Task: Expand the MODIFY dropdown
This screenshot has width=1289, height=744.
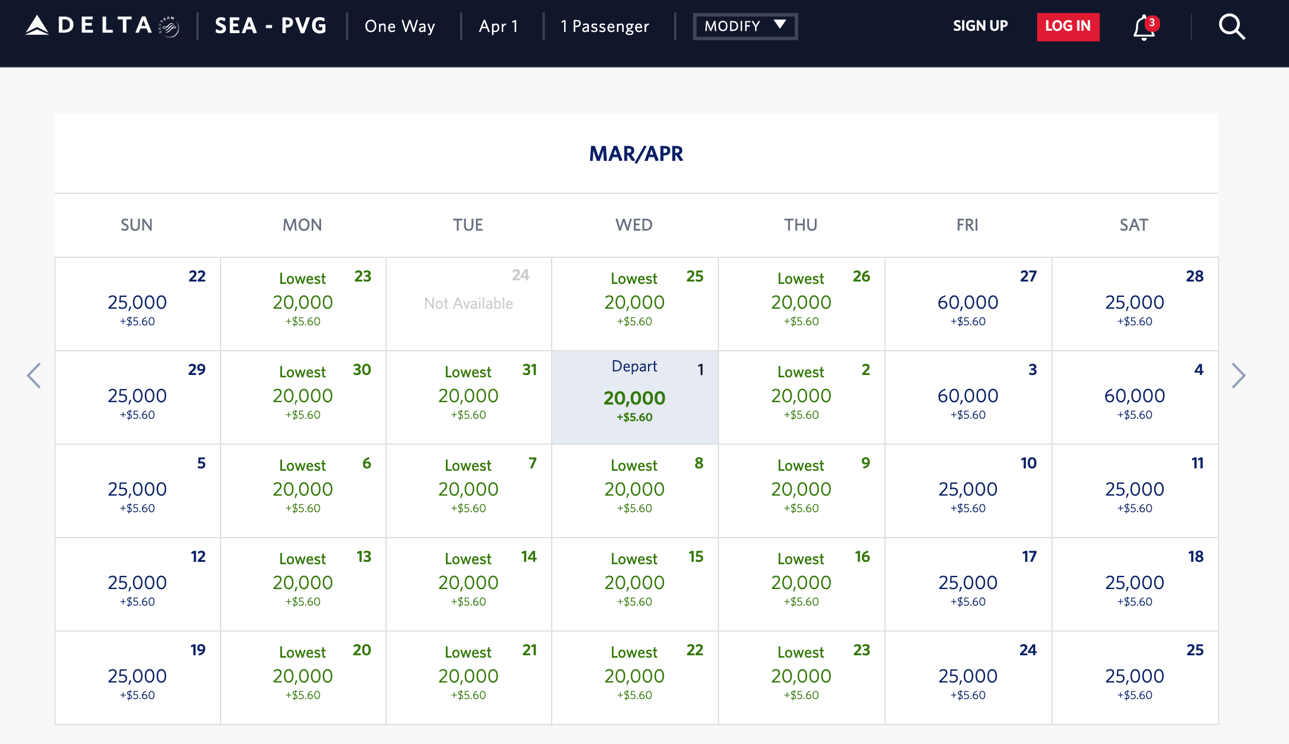Action: click(x=745, y=26)
